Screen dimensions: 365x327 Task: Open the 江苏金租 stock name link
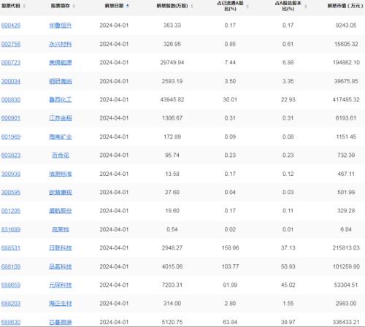(61, 118)
